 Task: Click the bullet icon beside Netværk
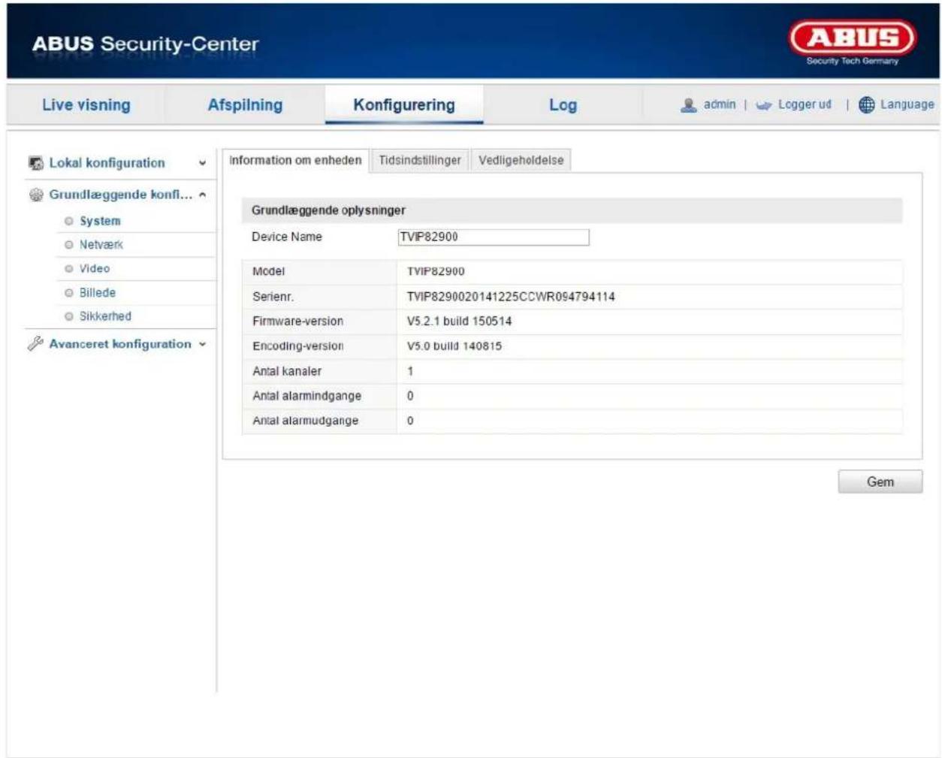pyautogui.click(x=69, y=245)
